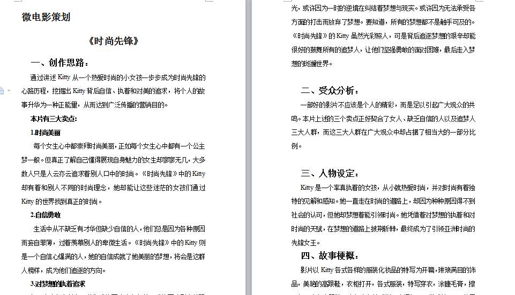Click the line starting "心路历程,挖掘出 Kitty"

click(x=113, y=91)
